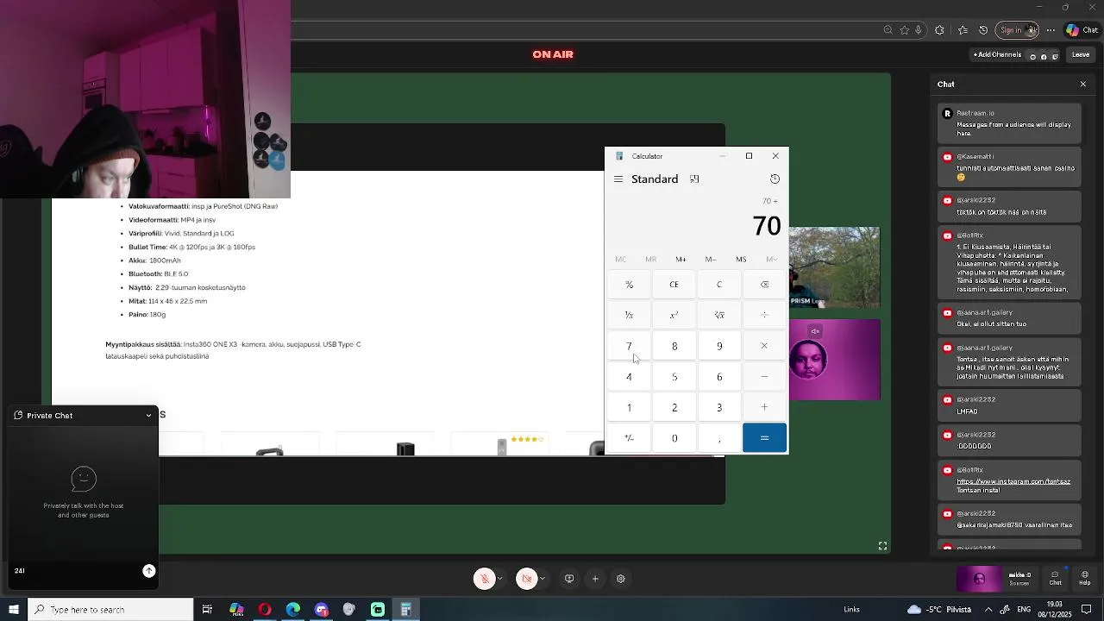Click the plus/minus sign key
This screenshot has width=1104, height=621.
pyautogui.click(x=629, y=438)
